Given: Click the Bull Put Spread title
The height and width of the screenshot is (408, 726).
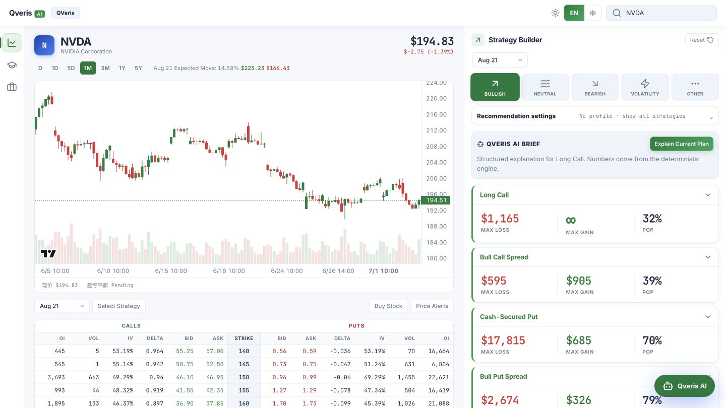Looking at the screenshot, I should (x=503, y=377).
